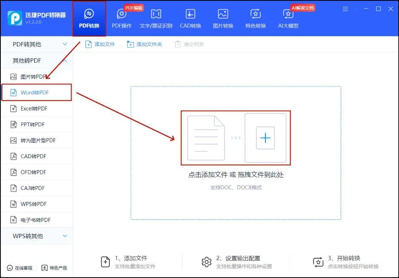Screen dimensions: 399x278
Task: Open the 文字/票证识别 tab
Action: (156, 19)
